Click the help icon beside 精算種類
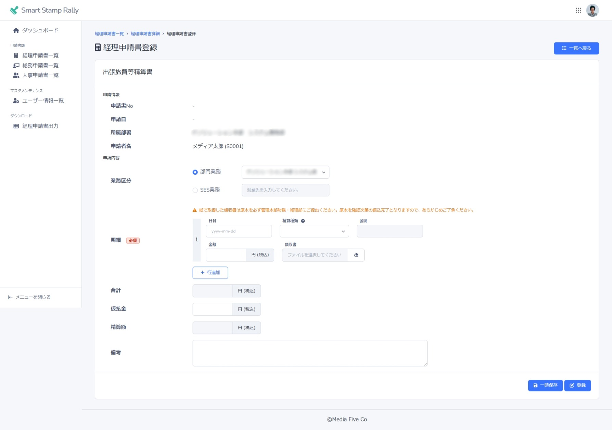Viewport: 612px width, 430px height. pyautogui.click(x=303, y=221)
